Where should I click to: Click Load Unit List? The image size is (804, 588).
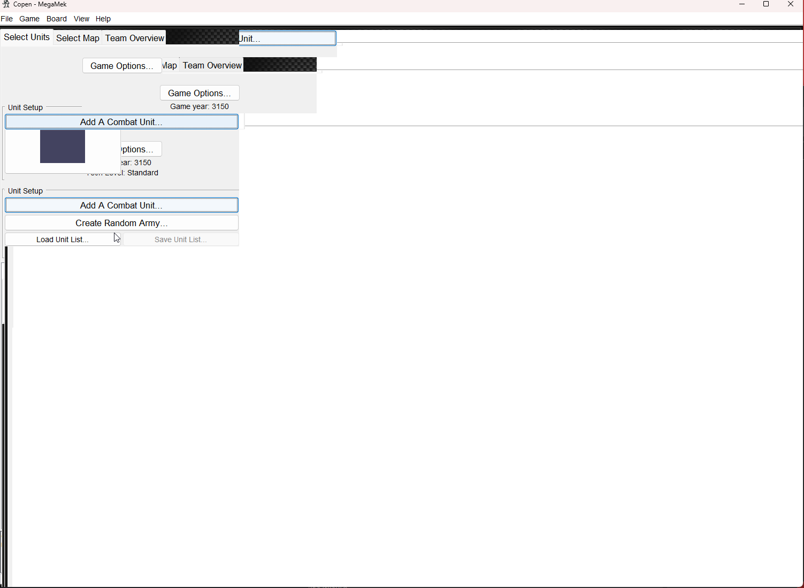coord(62,239)
